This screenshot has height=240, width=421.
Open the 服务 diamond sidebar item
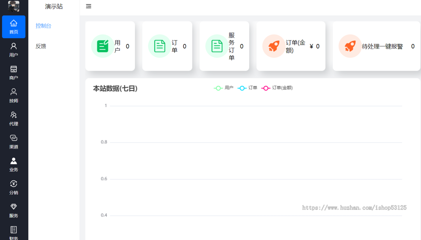pyautogui.click(x=14, y=211)
